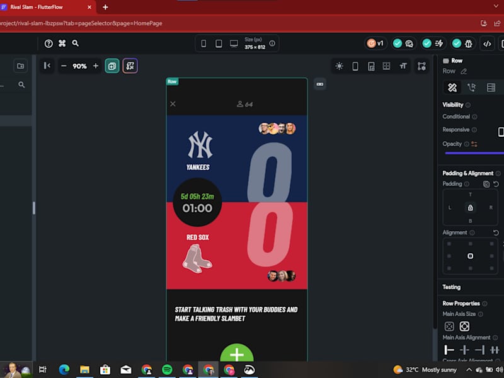This screenshot has width=504, height=378.
Task: Open the v1 version control button
Action: point(375,43)
